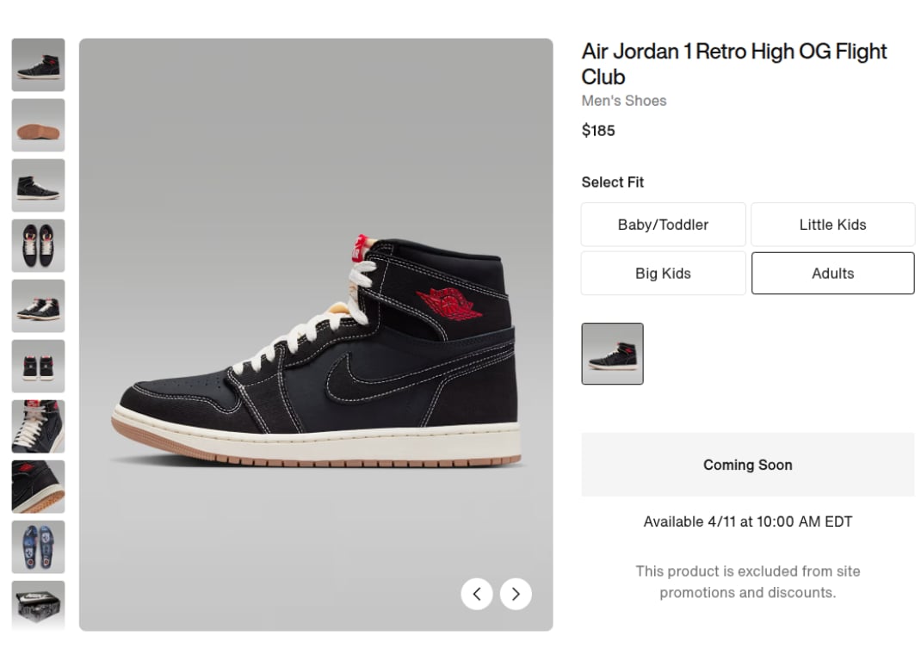Viewport: 921px width, 654px height.
Task: Open the blue insoles thumbnail
Action: point(38,546)
